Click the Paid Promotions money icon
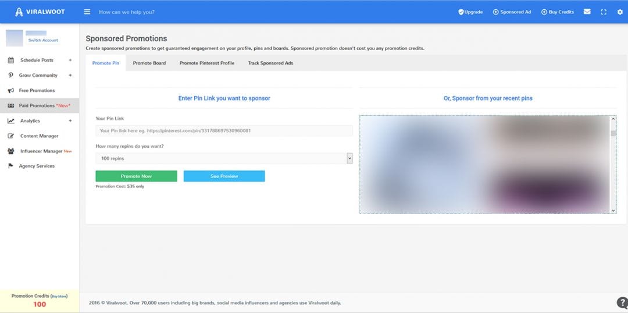The image size is (628, 313). click(11, 105)
